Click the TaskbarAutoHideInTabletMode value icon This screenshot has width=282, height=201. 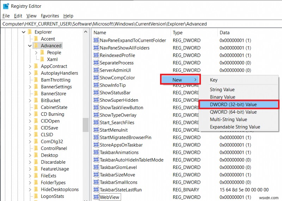click(96, 160)
